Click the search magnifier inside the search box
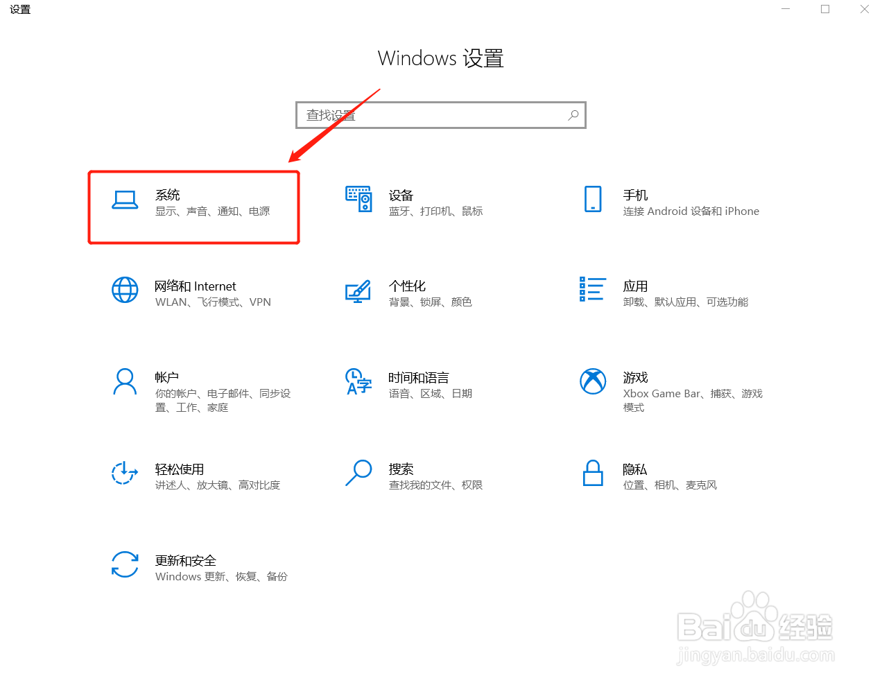This screenshot has height=685, width=882. pos(573,115)
